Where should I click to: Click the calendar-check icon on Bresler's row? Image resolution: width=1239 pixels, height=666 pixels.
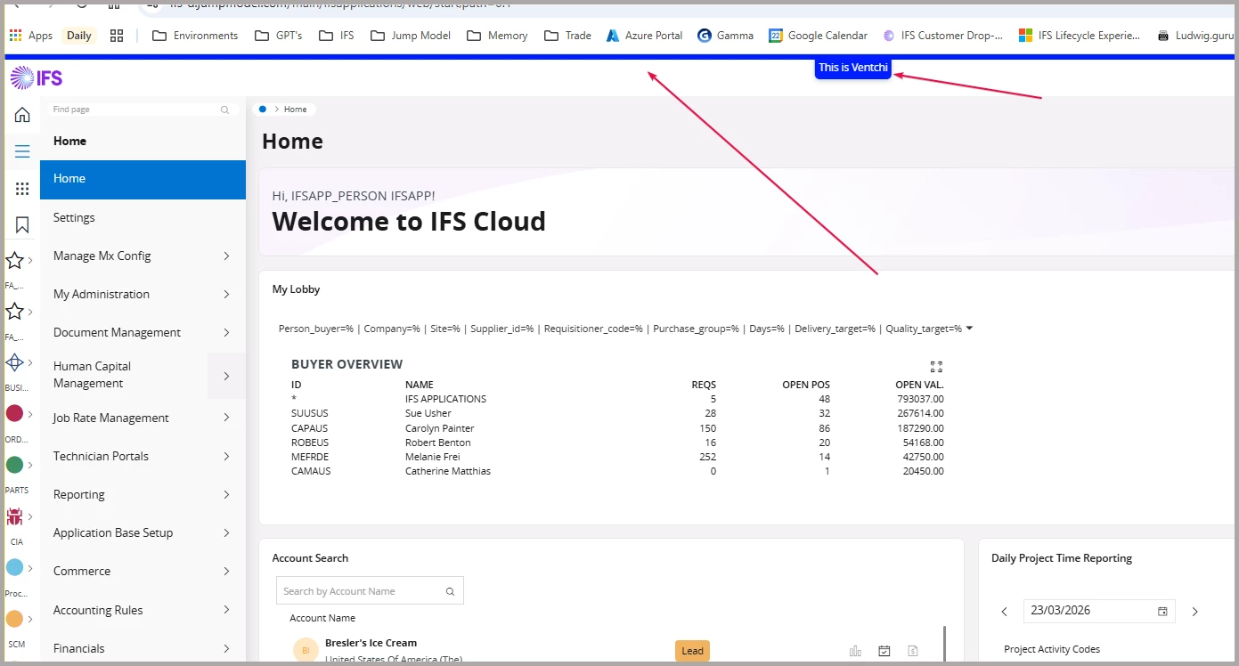pos(884,652)
